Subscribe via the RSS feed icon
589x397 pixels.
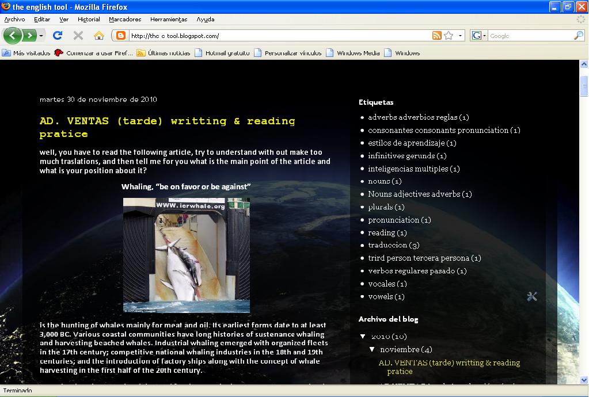436,36
